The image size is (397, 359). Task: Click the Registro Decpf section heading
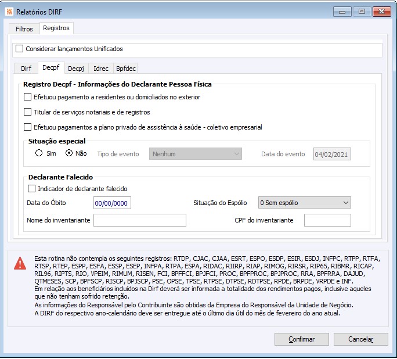coord(117,84)
